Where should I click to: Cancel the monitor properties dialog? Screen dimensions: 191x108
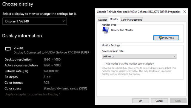coord(159,101)
